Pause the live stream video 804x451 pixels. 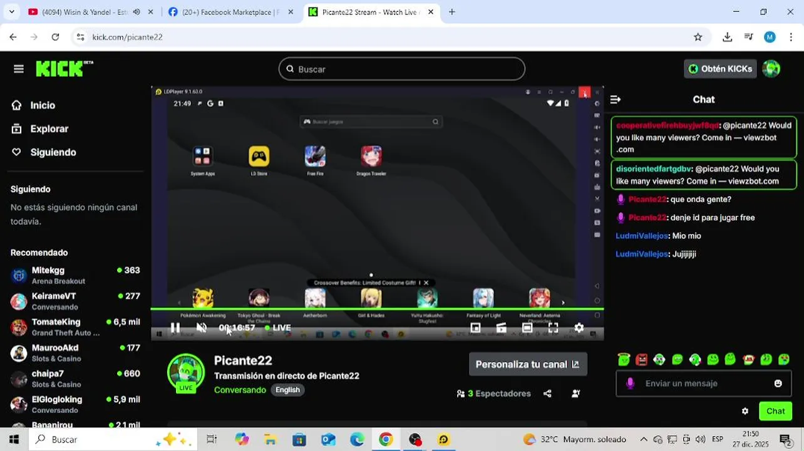175,328
